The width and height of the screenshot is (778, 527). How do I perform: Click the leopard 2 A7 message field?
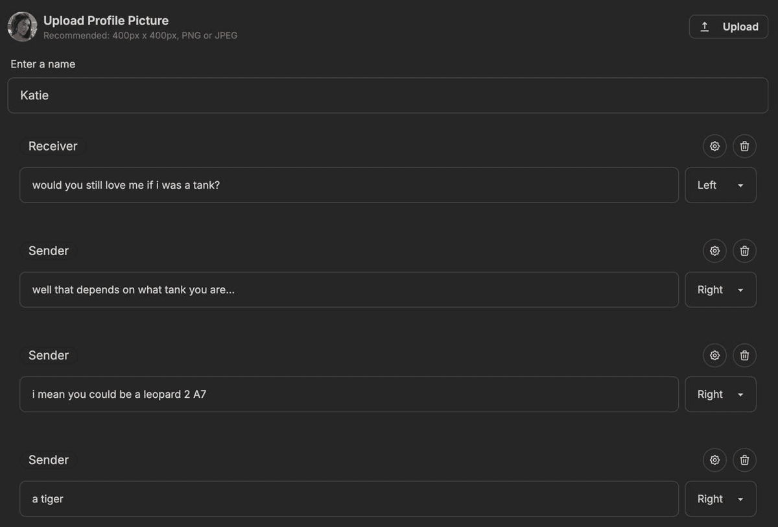[349, 394]
